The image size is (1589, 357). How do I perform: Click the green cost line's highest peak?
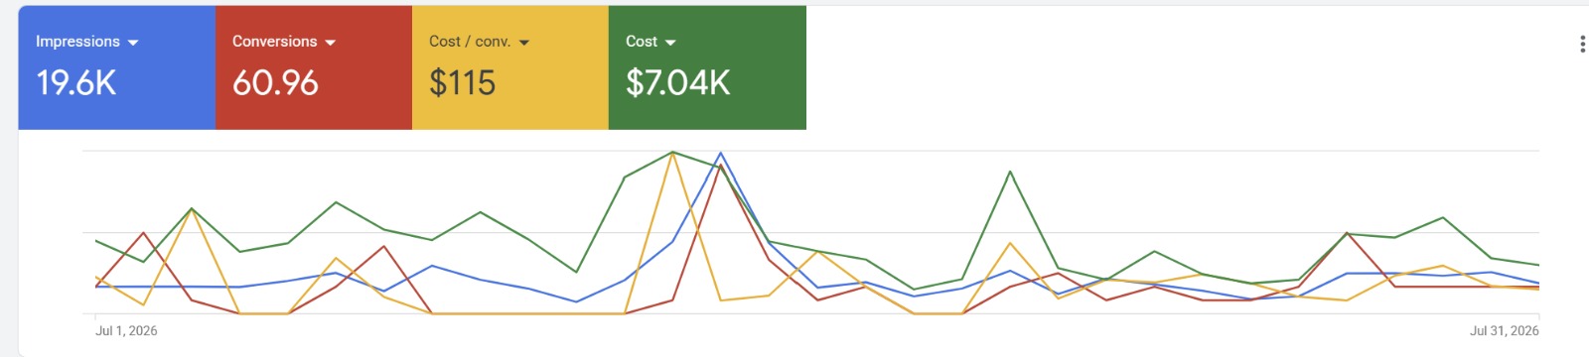(673, 152)
